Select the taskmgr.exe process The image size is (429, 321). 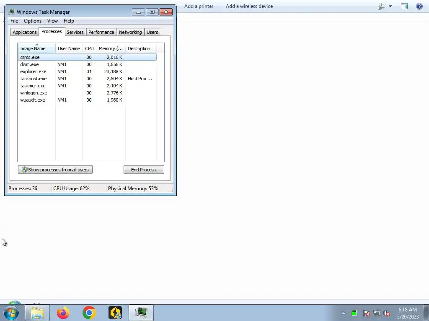87,86
